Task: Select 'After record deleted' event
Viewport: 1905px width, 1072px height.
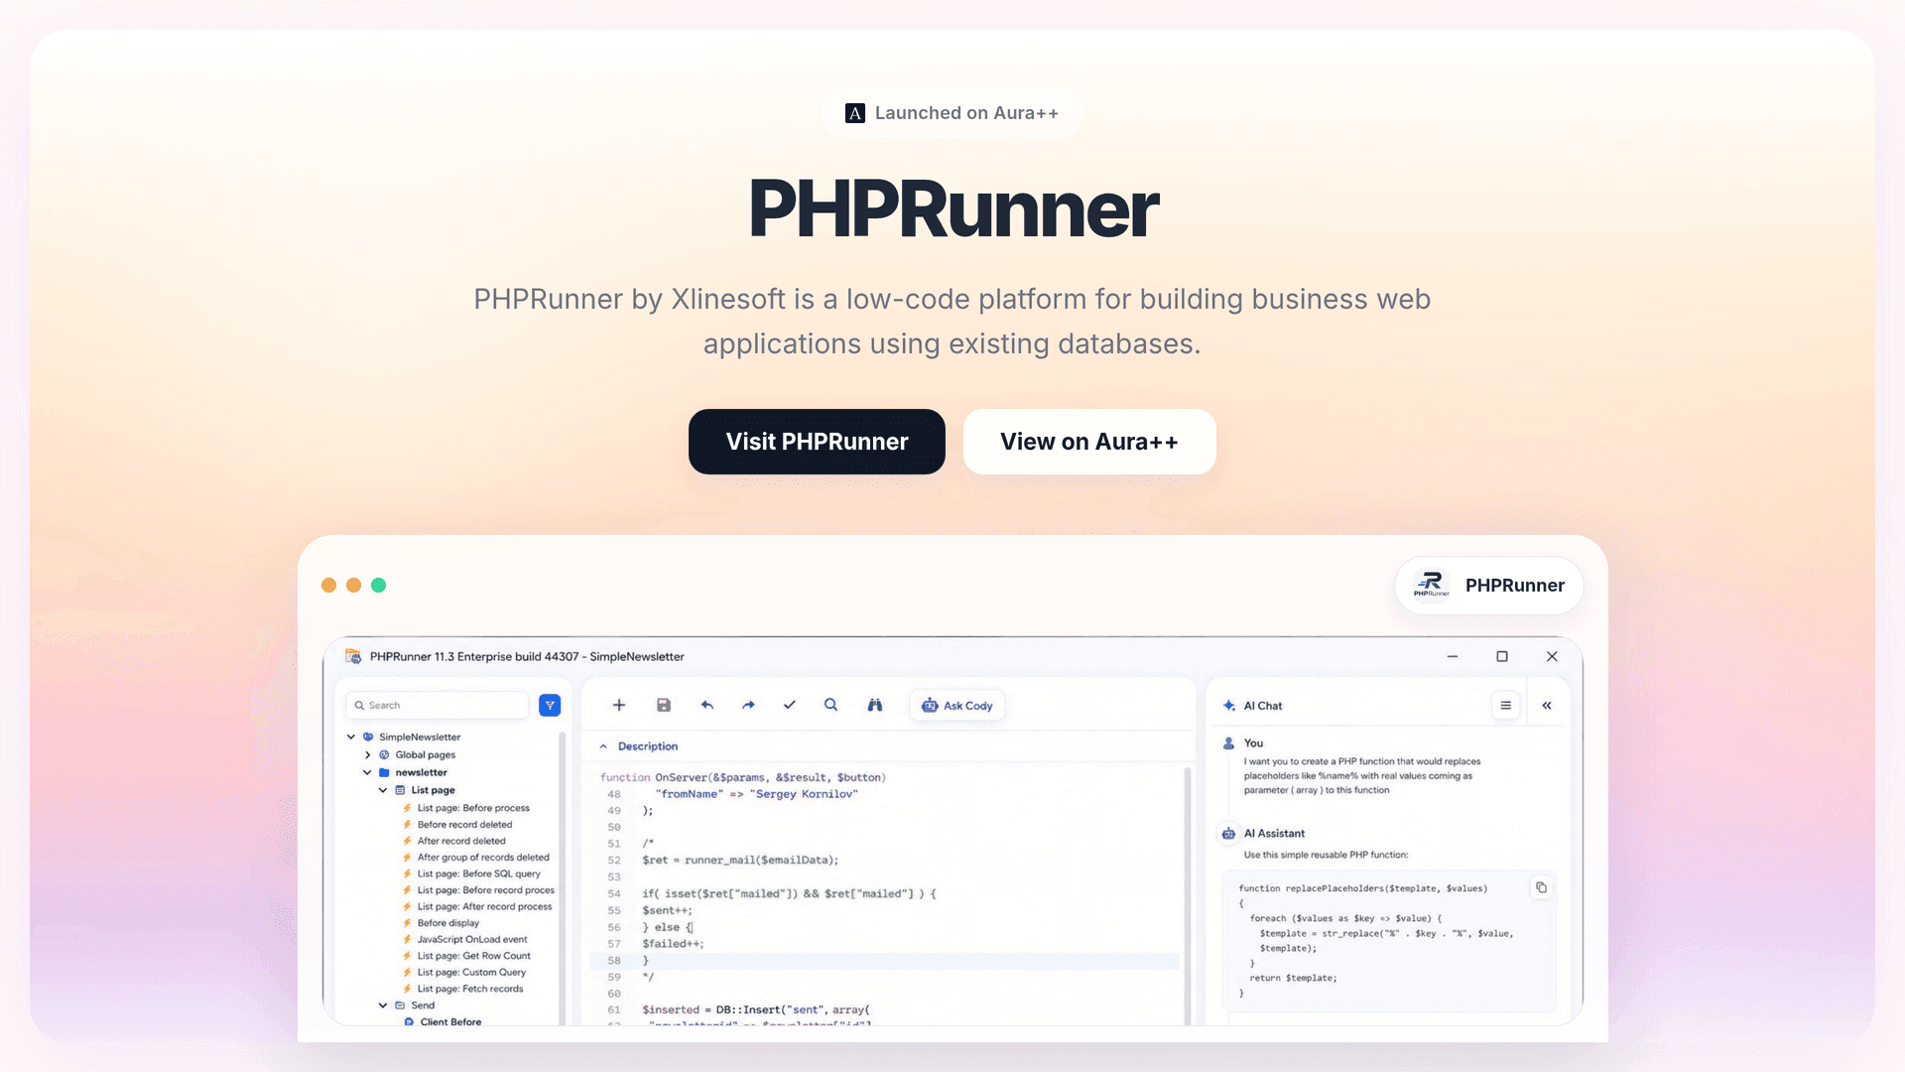Action: [461, 841]
